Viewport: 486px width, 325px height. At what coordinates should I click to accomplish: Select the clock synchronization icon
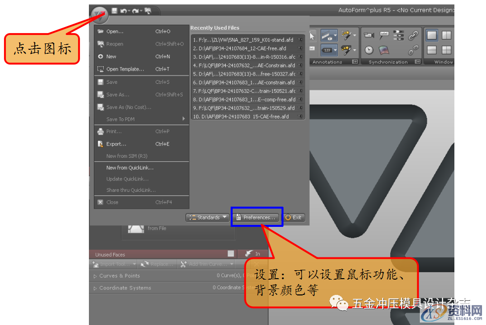(x=368, y=50)
